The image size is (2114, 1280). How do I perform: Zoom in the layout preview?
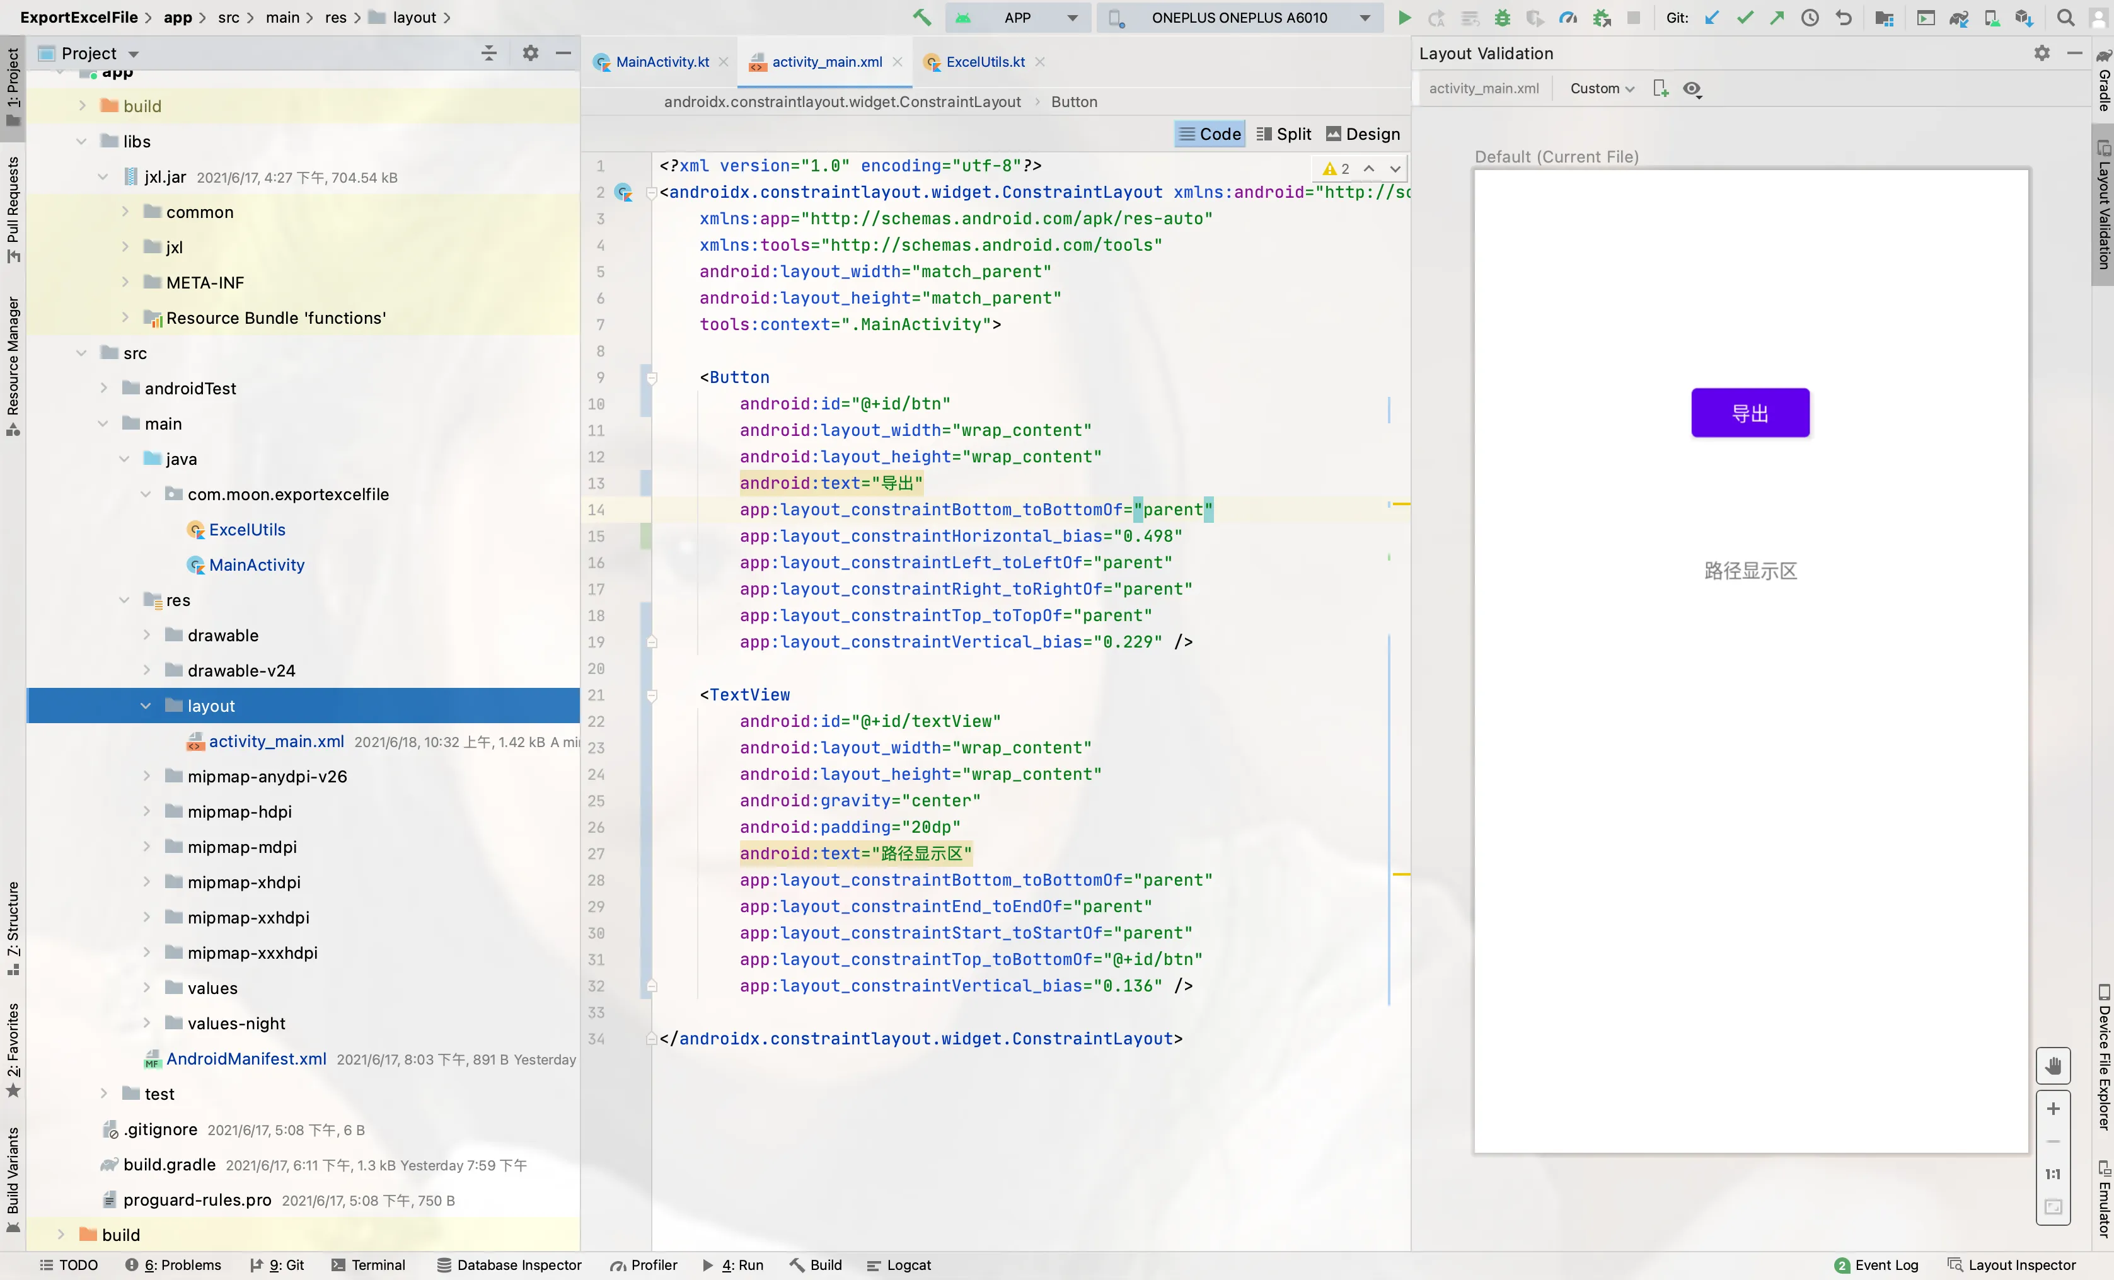coord(2053,1109)
